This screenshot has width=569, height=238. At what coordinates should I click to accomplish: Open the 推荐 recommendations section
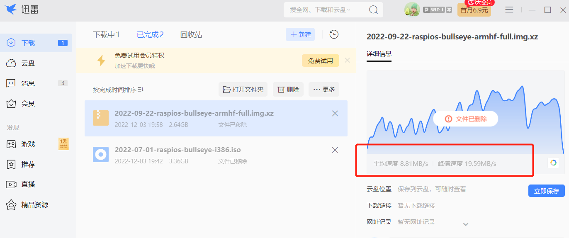click(36, 165)
